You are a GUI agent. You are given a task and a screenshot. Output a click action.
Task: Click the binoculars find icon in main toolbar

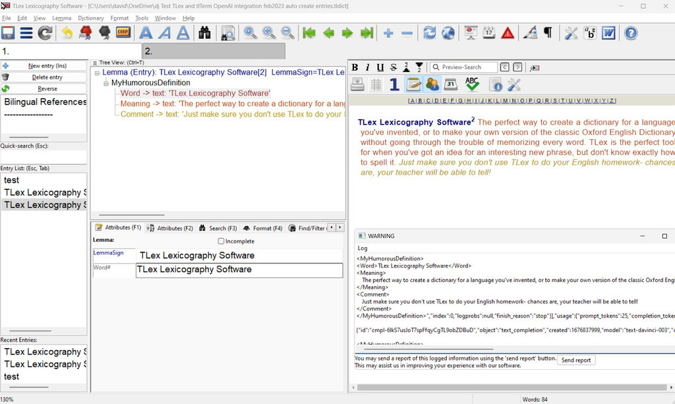(x=204, y=33)
